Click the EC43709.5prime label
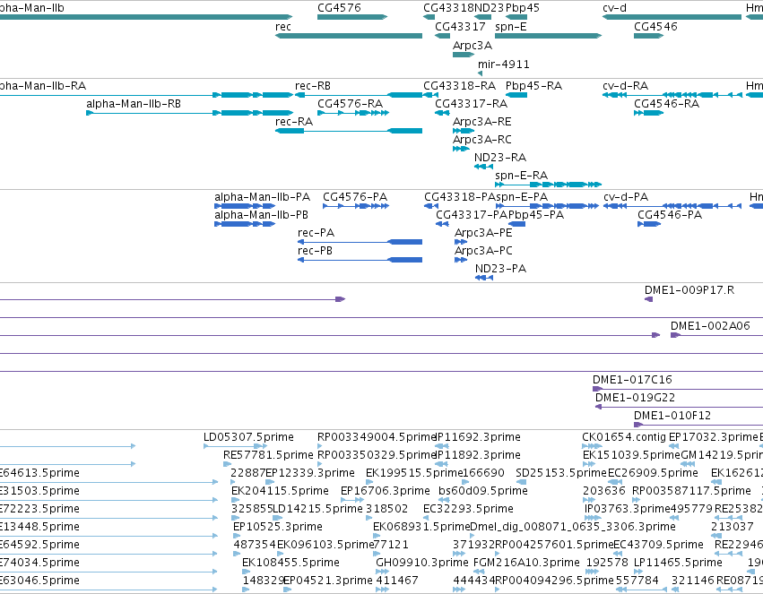This screenshot has height=594, width=763. tap(658, 545)
